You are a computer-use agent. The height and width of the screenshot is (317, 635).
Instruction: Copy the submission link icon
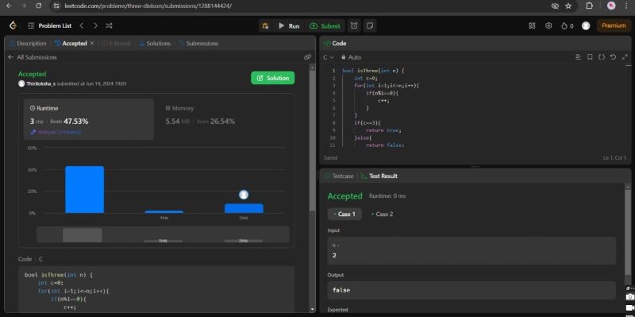tap(307, 57)
